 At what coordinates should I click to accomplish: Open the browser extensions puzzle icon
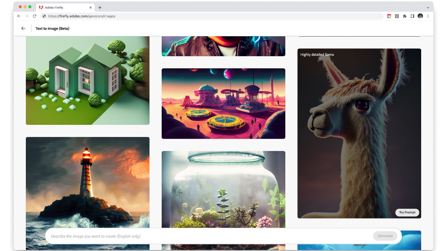pos(404,16)
